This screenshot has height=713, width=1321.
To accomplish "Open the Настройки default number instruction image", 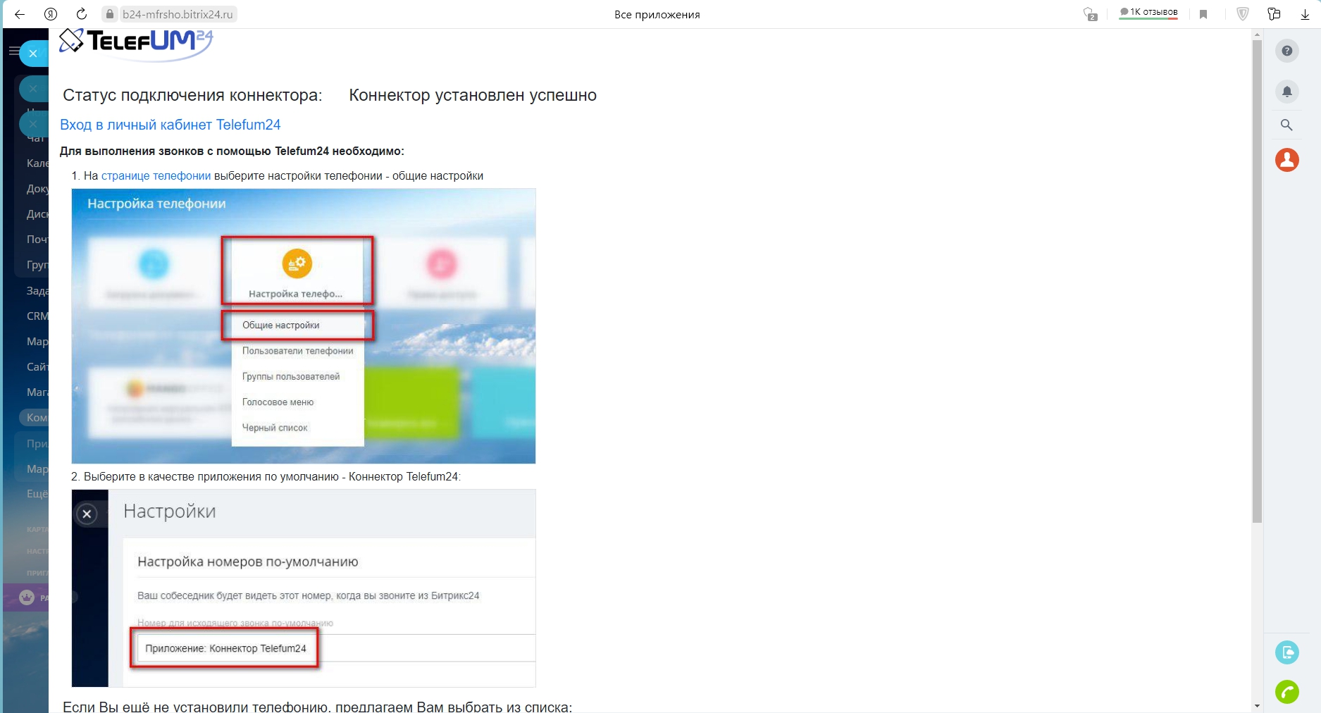I will point(304,588).
